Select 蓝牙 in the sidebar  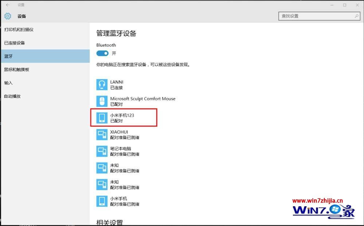45,56
